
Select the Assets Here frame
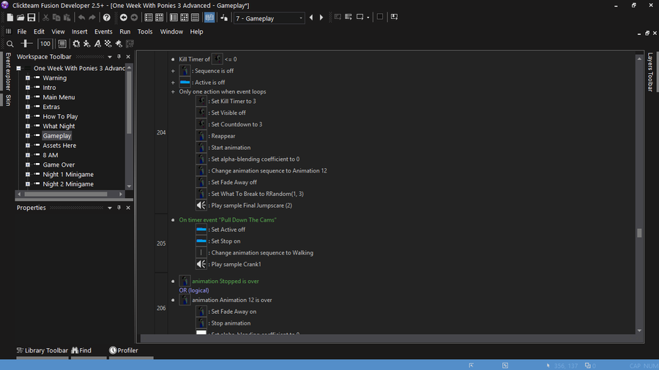click(x=59, y=146)
